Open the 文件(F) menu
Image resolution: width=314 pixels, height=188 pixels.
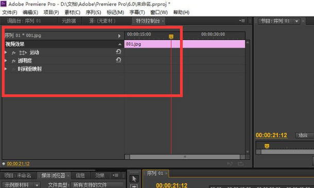pyautogui.click(x=9, y=12)
